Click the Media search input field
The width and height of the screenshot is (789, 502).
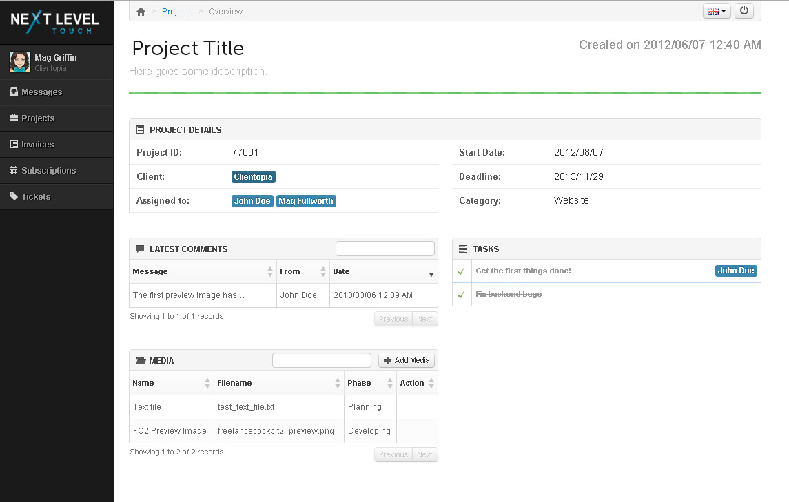coord(321,360)
